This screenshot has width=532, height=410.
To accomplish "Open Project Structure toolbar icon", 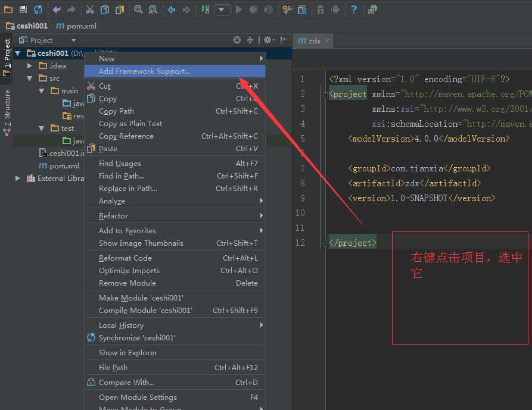I will click(x=301, y=10).
